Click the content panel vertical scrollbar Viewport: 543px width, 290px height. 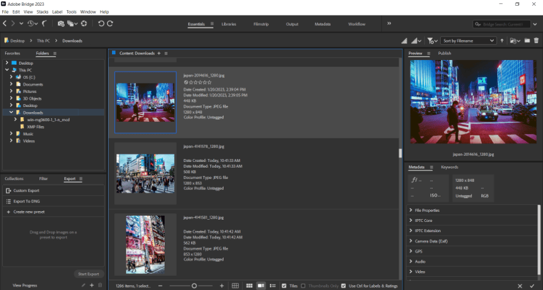[x=401, y=153]
